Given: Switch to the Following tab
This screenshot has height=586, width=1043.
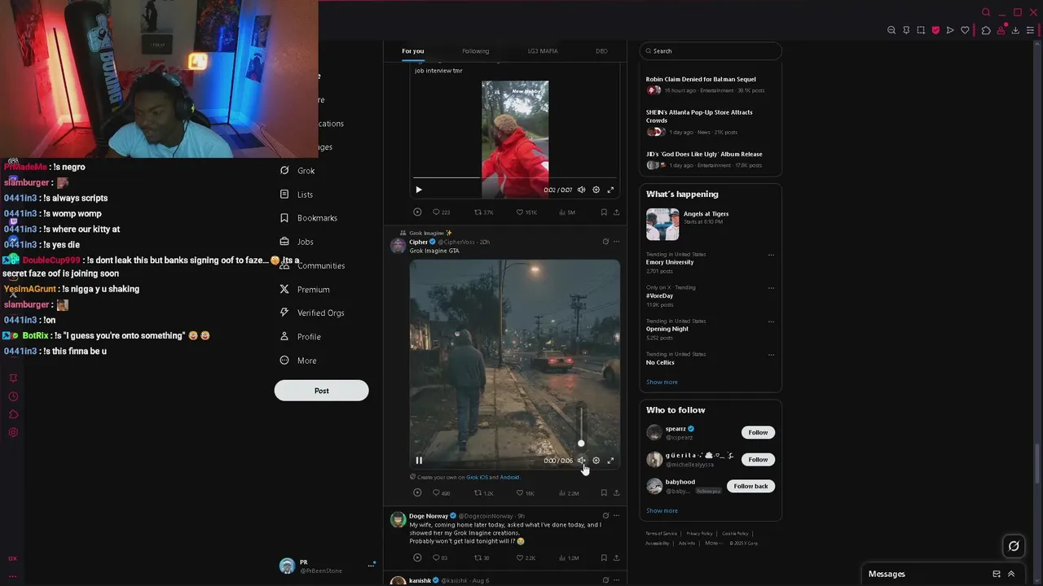Looking at the screenshot, I should pos(476,51).
